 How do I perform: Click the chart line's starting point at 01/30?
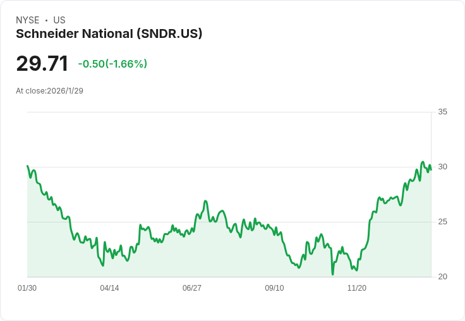pyautogui.click(x=28, y=166)
